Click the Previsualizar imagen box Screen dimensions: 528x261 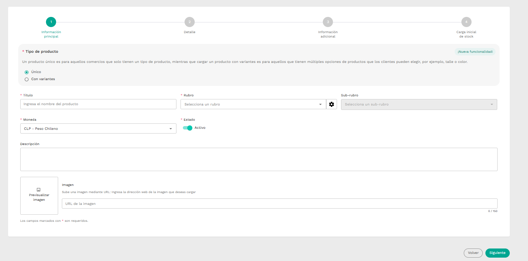click(39, 196)
